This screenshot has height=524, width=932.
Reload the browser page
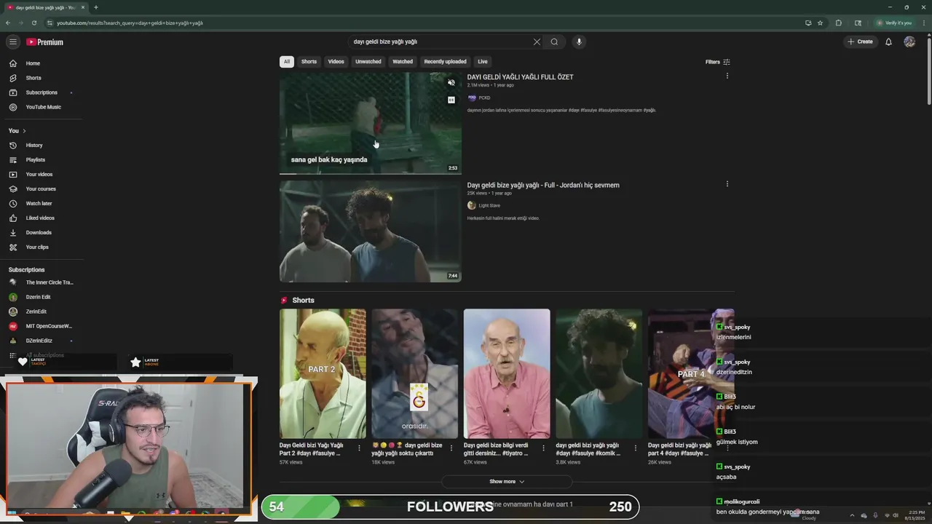point(33,23)
